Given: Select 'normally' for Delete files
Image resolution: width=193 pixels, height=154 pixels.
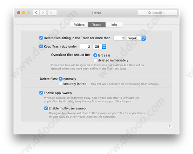Looking at the screenshot, I should click(x=61, y=79).
